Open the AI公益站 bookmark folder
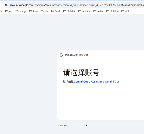The image size is (144, 134). point(84,11)
